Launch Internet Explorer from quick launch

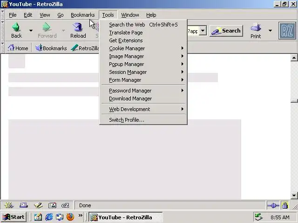49,217
